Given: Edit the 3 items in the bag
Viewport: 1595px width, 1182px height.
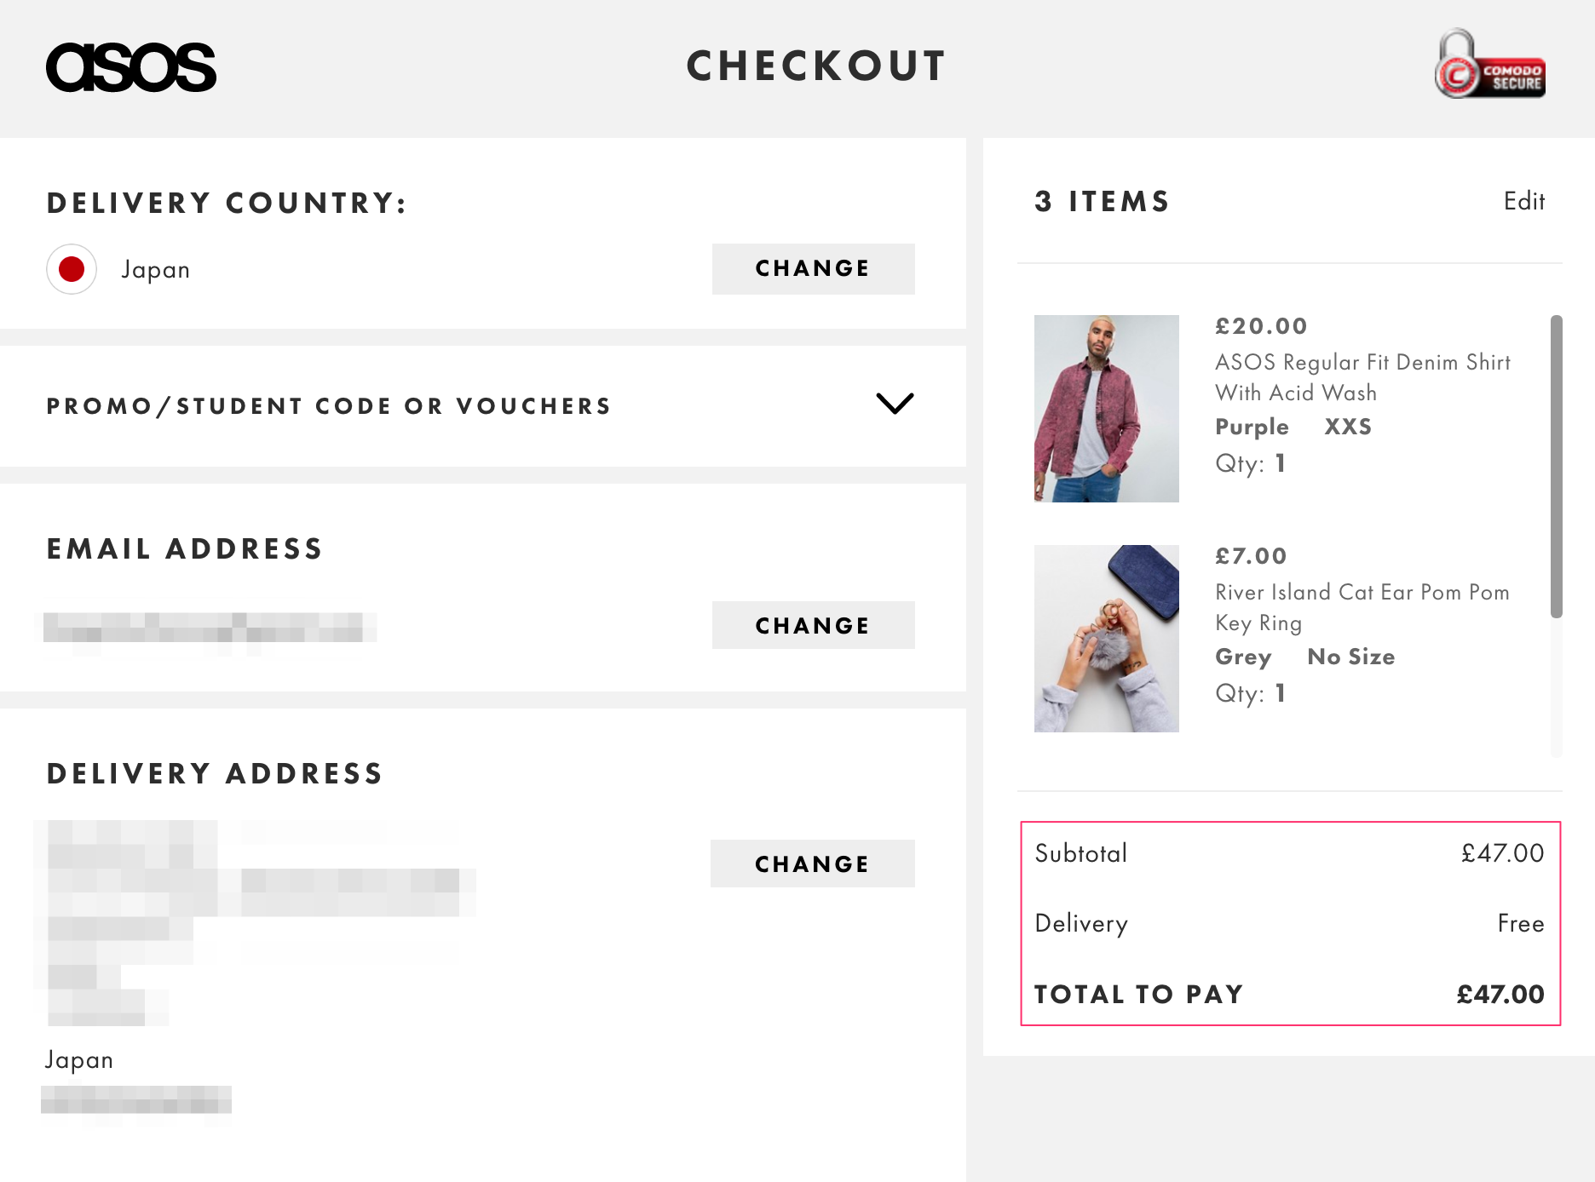Looking at the screenshot, I should pos(1524,201).
